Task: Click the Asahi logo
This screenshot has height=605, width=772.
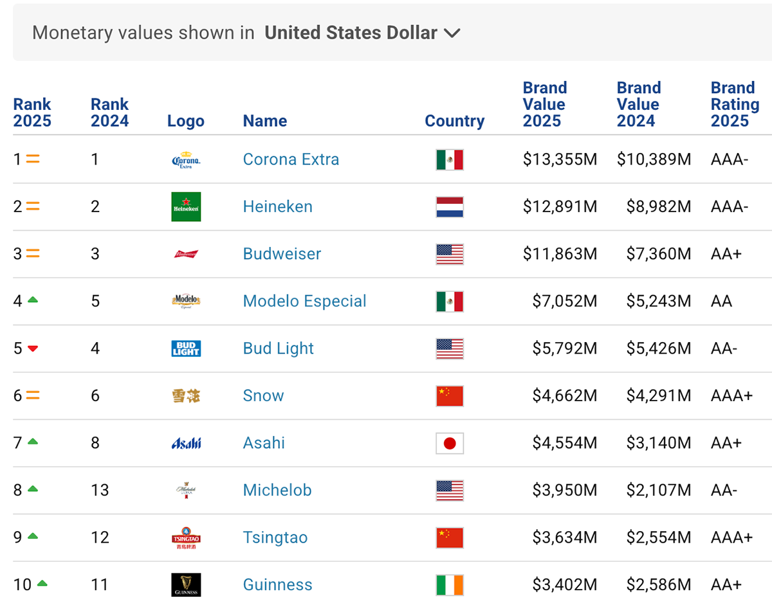Action: click(x=186, y=443)
